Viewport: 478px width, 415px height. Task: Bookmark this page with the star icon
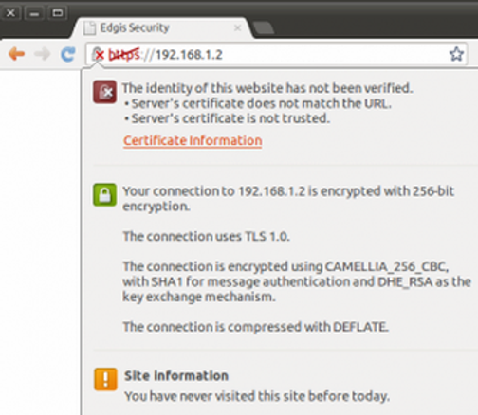click(456, 54)
